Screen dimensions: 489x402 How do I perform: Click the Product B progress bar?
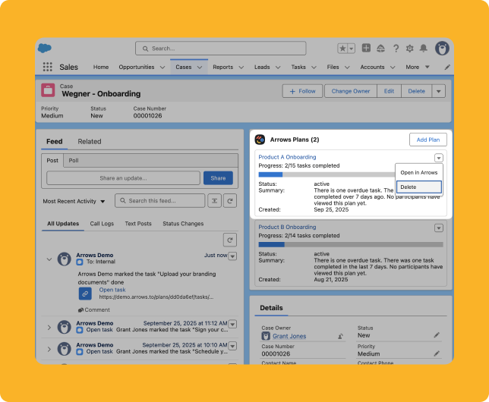[351, 245]
